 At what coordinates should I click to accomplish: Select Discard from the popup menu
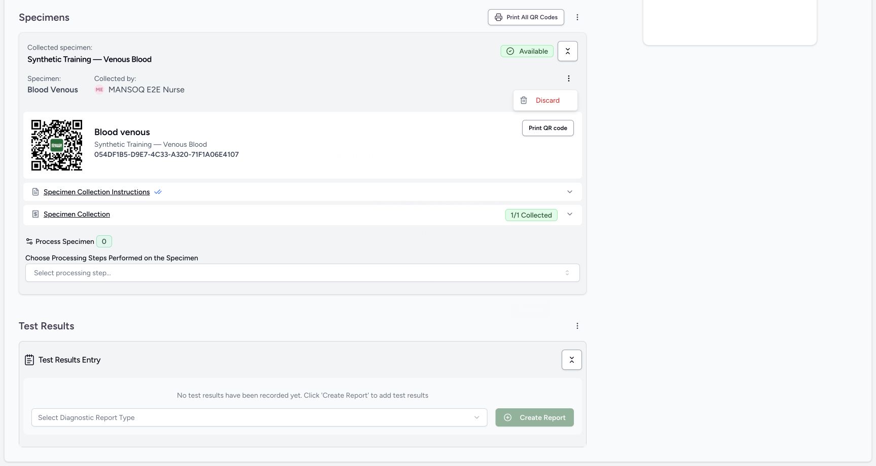(545, 100)
